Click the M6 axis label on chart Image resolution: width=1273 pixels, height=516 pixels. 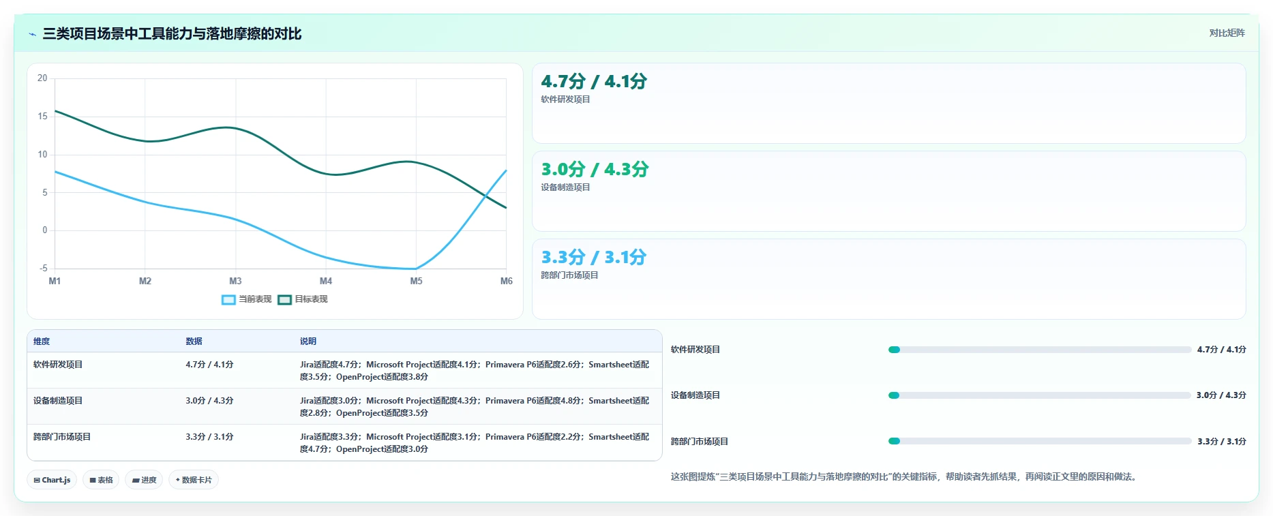(x=507, y=281)
